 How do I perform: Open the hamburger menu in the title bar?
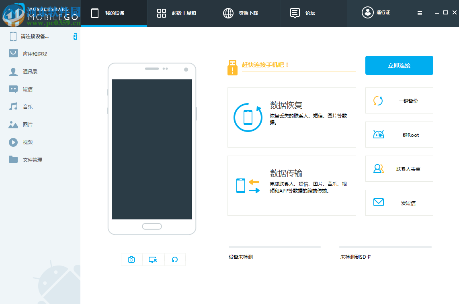(x=420, y=13)
